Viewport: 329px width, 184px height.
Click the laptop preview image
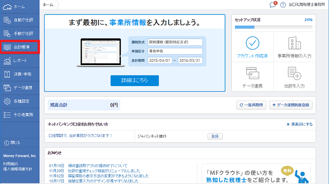pyautogui.click(x=101, y=52)
